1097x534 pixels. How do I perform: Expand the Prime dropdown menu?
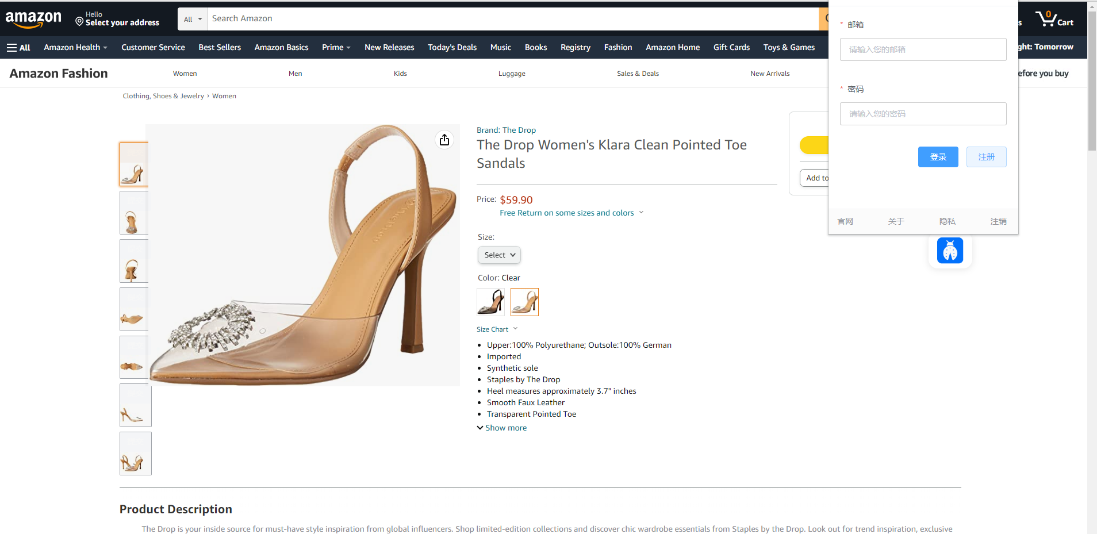(x=336, y=48)
